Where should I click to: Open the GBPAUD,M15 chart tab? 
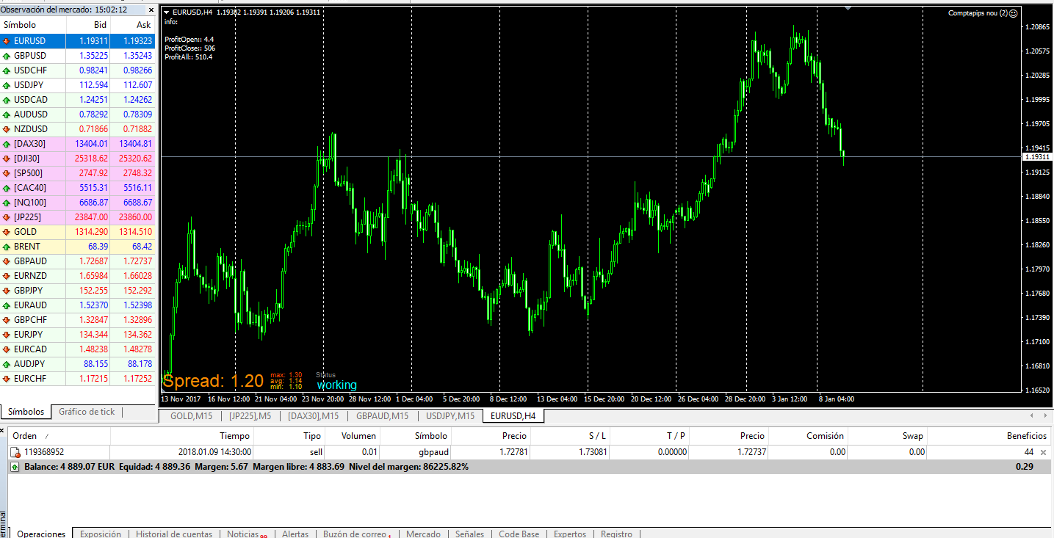coord(382,416)
